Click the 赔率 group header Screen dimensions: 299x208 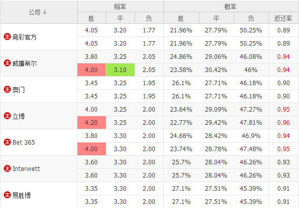tap(120, 7)
